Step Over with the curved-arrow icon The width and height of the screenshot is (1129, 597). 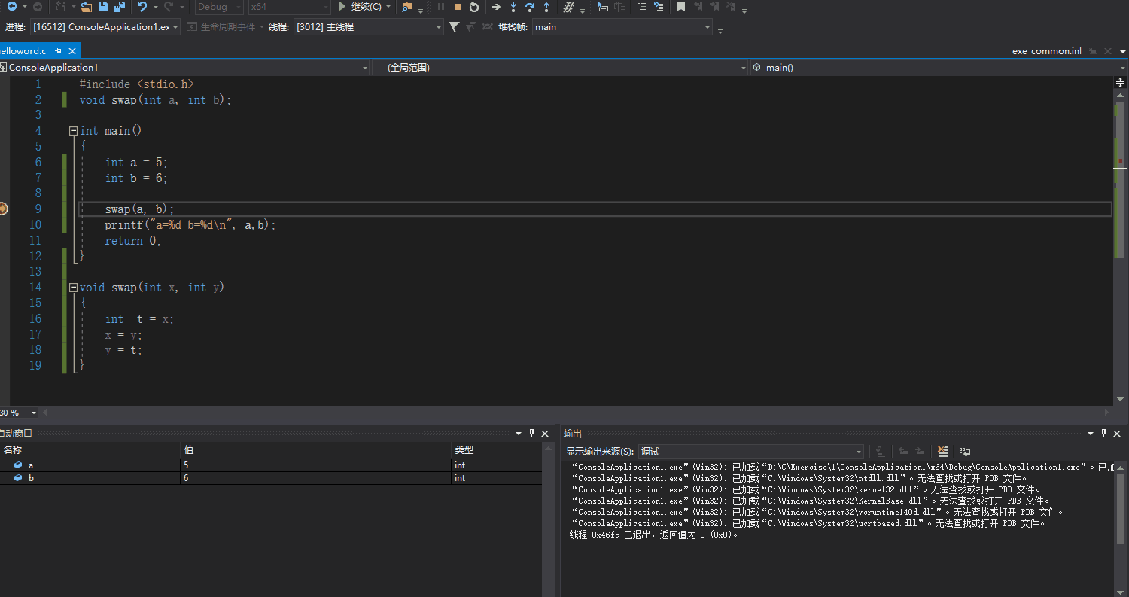tap(529, 7)
